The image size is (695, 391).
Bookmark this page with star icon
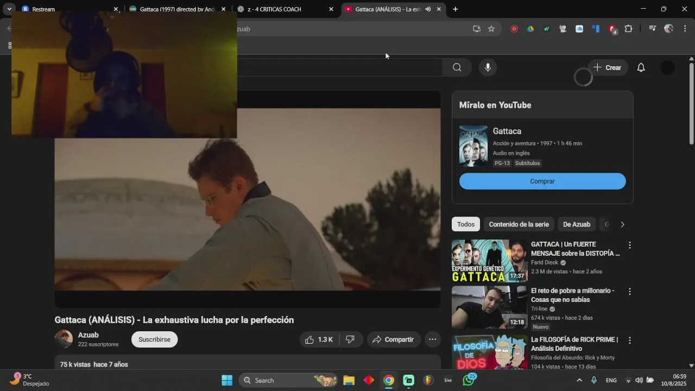tap(491, 29)
